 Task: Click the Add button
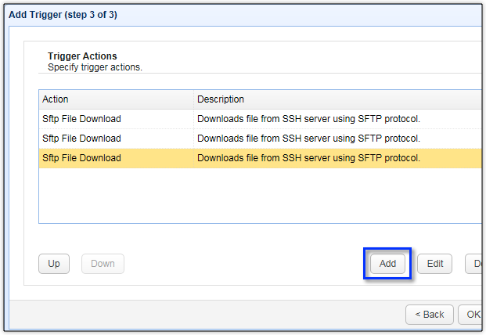click(x=387, y=264)
